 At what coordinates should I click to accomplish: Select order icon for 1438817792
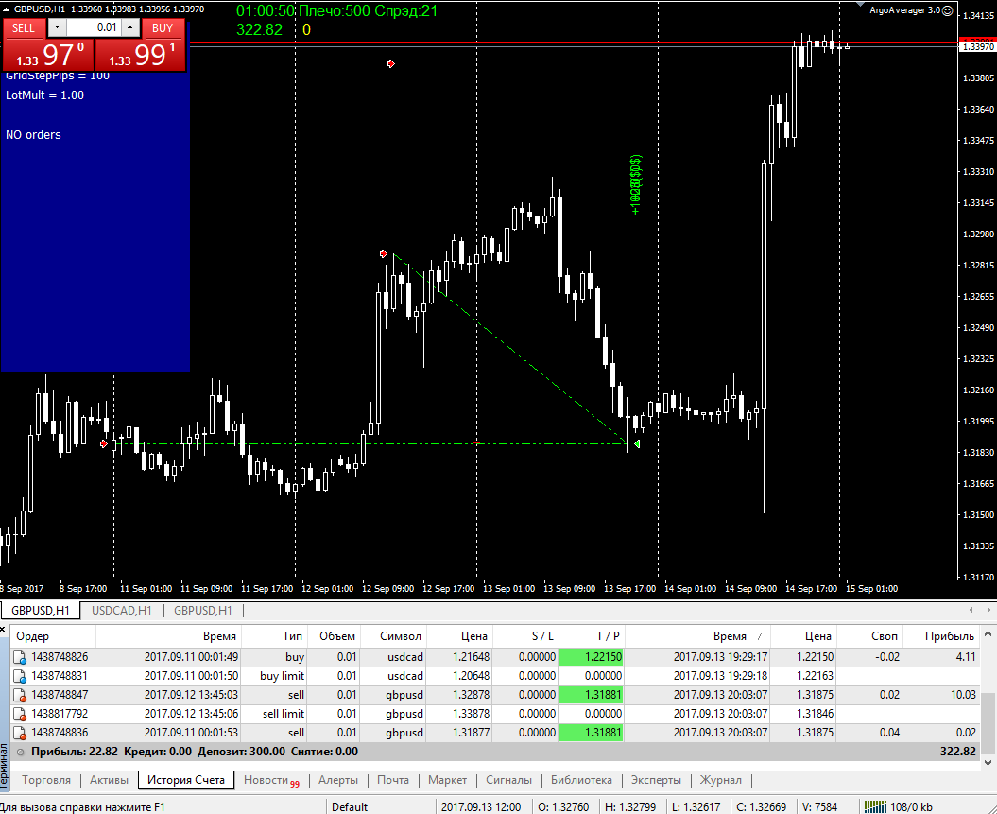tap(20, 715)
